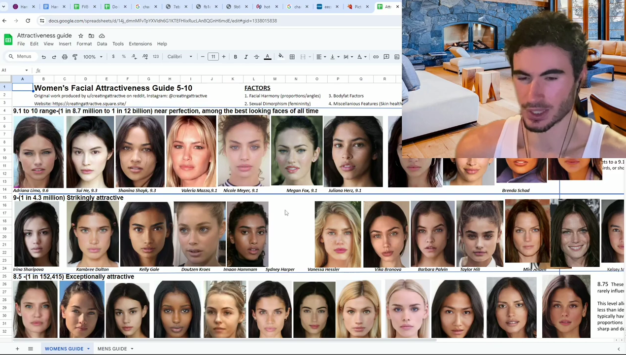Click the Menus search button
The image size is (626, 355).
tap(20, 57)
